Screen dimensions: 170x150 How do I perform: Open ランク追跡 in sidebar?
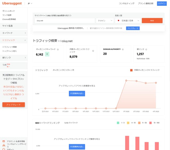pyautogui.click(x=7, y=15)
